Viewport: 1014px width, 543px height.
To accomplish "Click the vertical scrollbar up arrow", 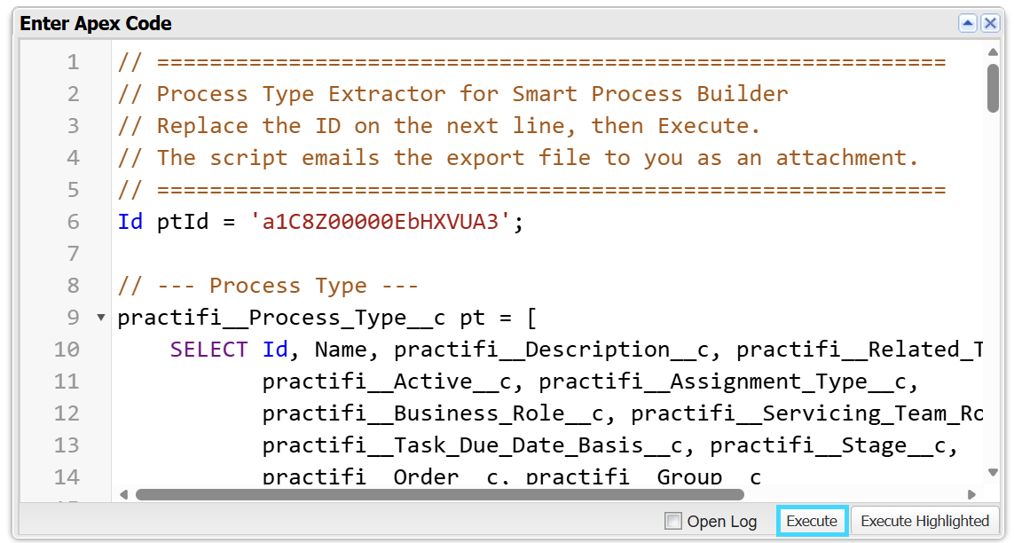I will tap(994, 51).
